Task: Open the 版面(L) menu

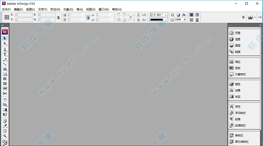Action: (30, 9)
